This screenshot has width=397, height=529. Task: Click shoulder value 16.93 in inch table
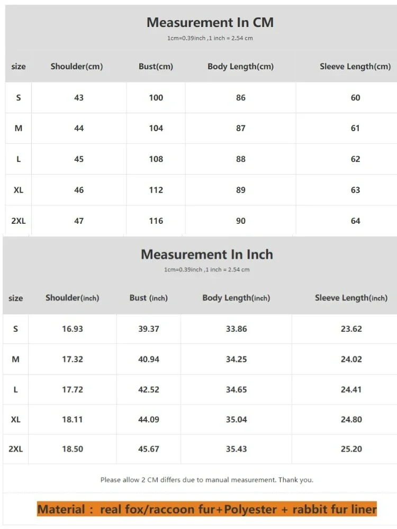pyautogui.click(x=72, y=329)
